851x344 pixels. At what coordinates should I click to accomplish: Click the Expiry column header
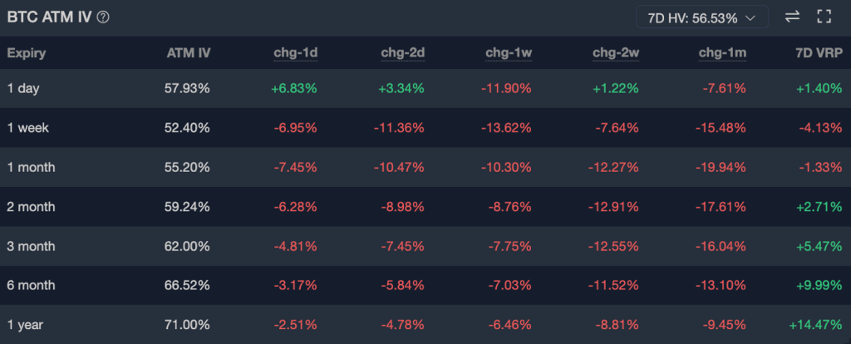pyautogui.click(x=27, y=53)
